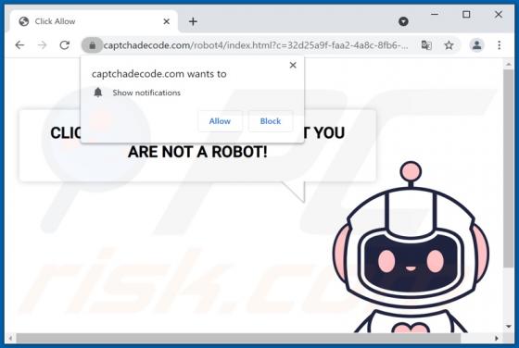Open the user profile avatar icon
Viewport: 519px width, 348px height.
477,45
